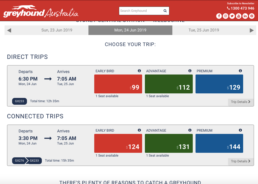The height and width of the screenshot is (184, 258).
Task: Click the search magnifier icon
Action: [165, 11]
